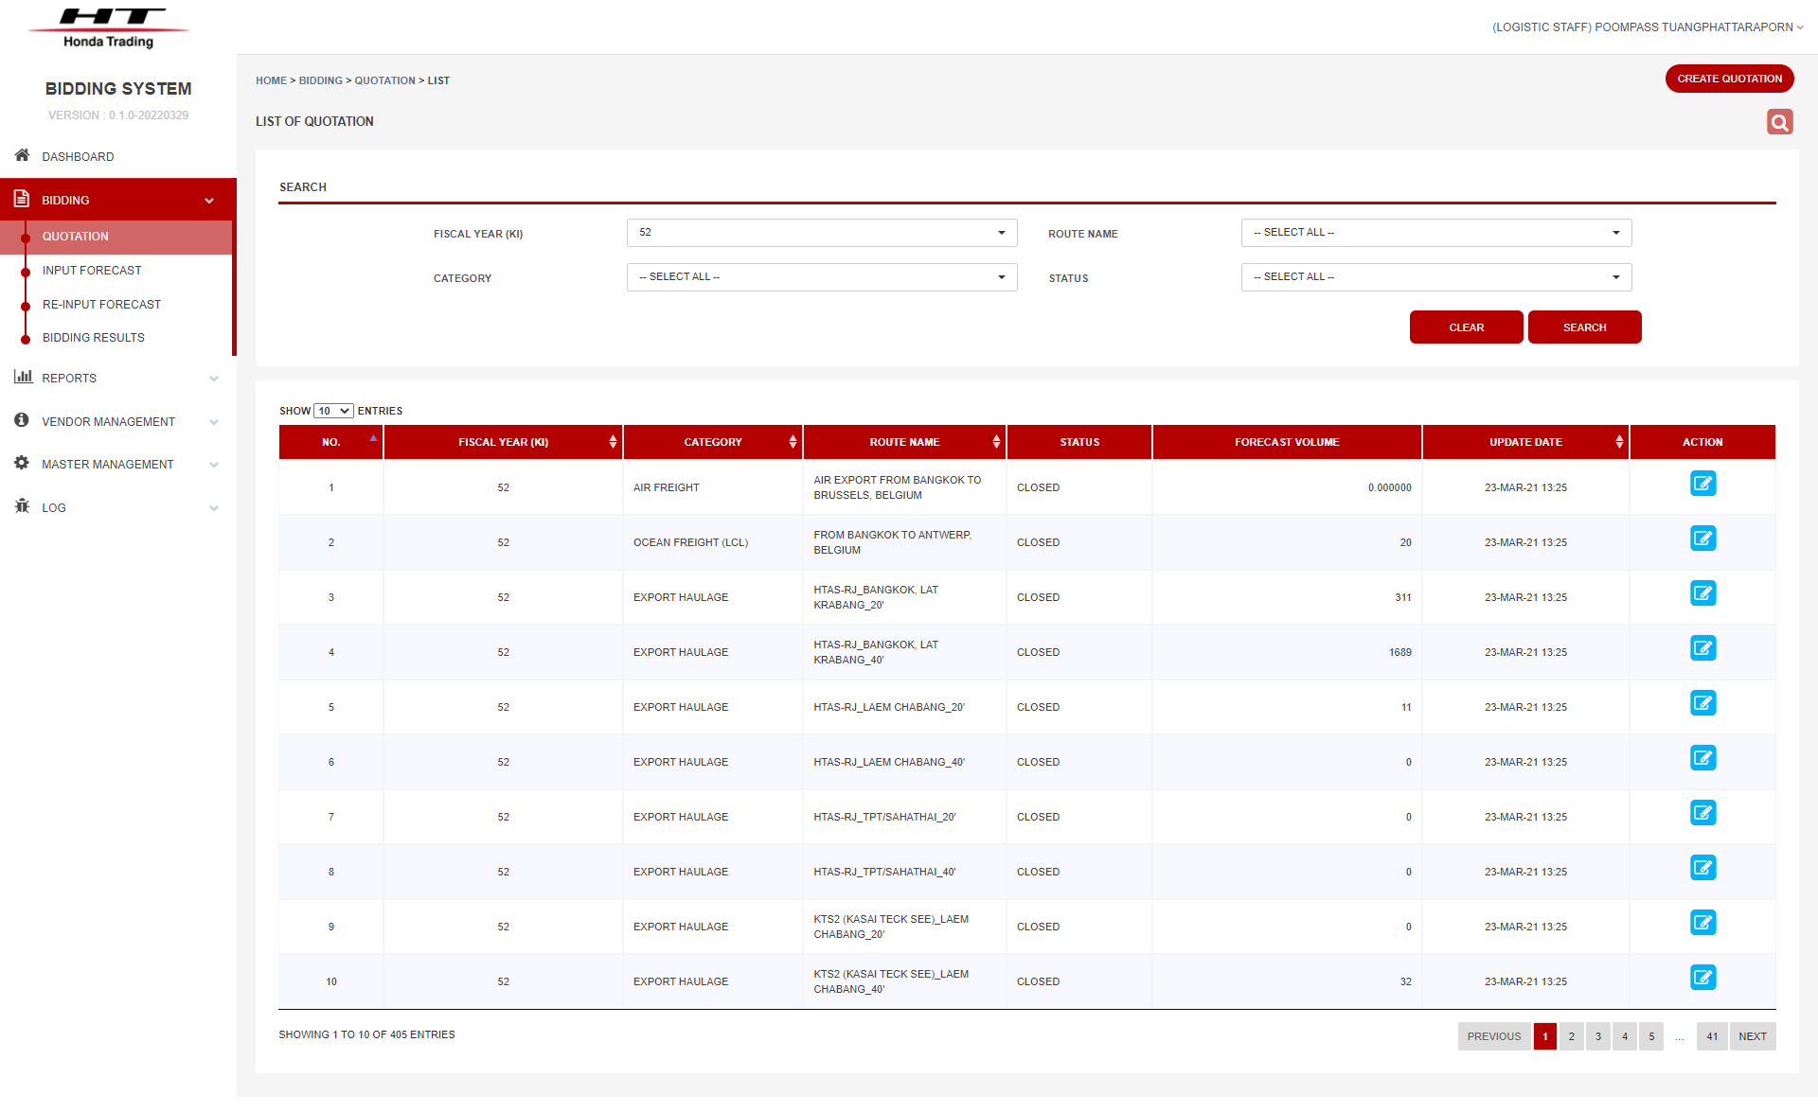Click the Log bug icon
This screenshot has width=1818, height=1113.
click(x=22, y=507)
